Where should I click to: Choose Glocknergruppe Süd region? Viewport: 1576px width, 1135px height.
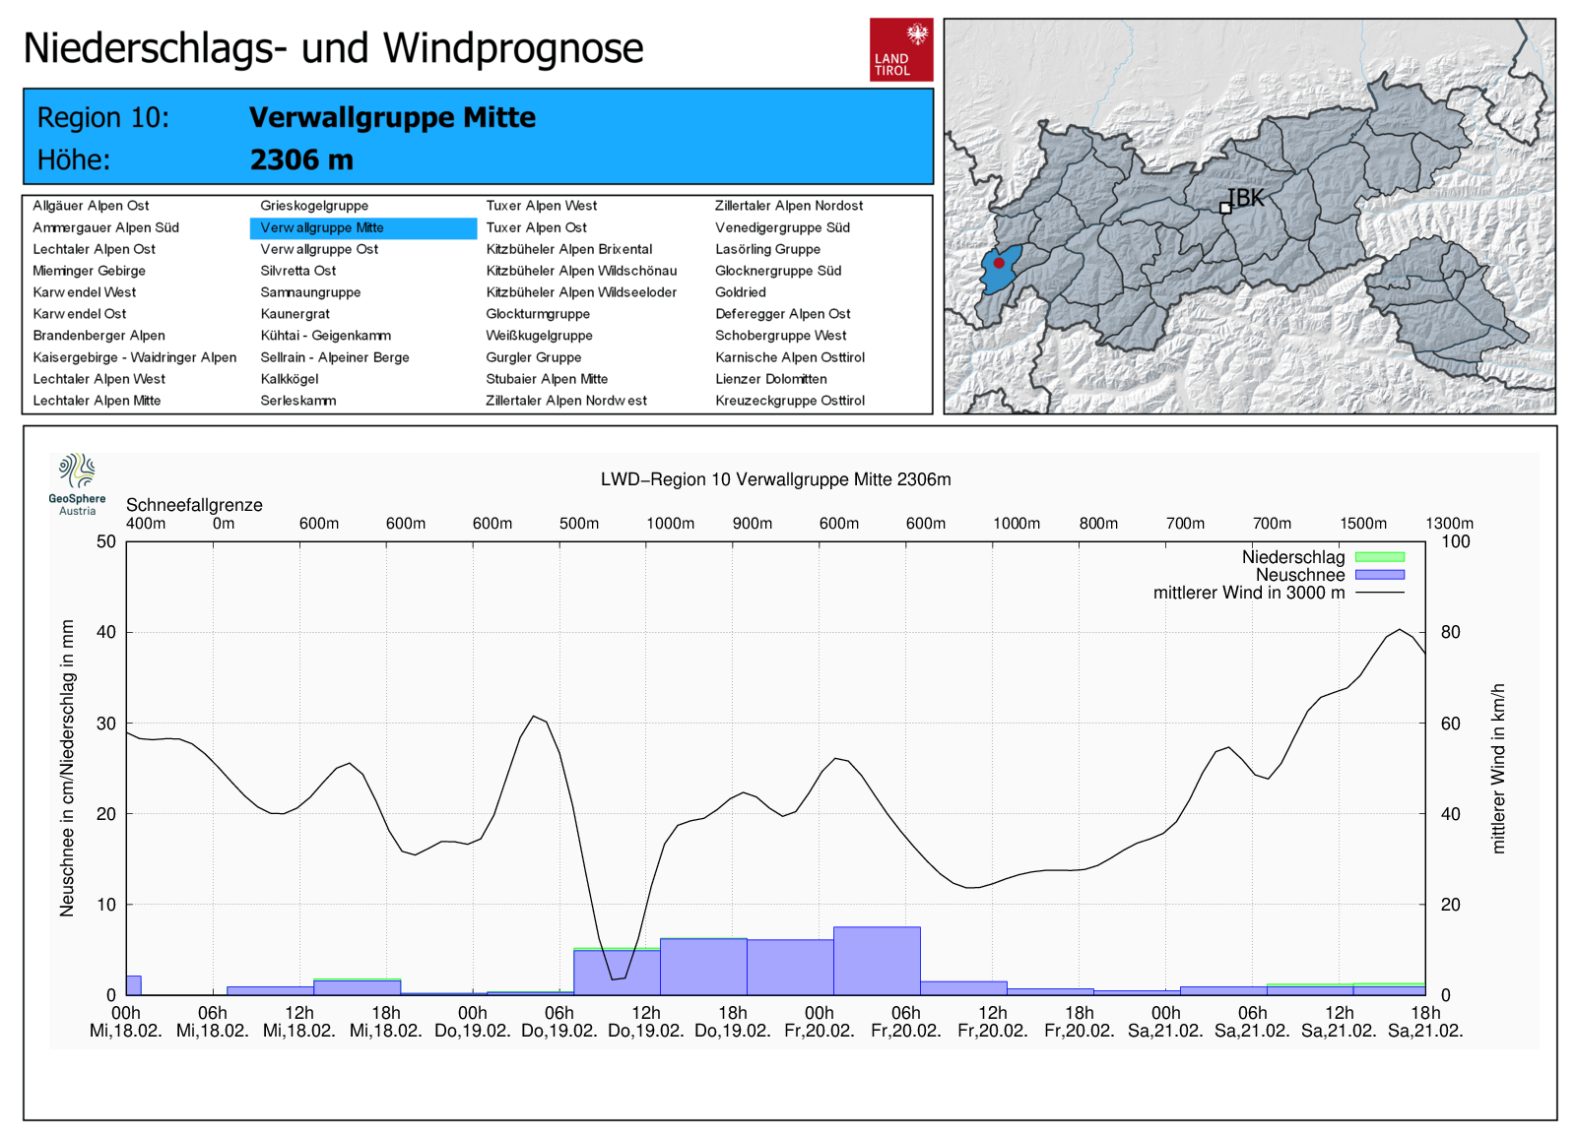[778, 271]
